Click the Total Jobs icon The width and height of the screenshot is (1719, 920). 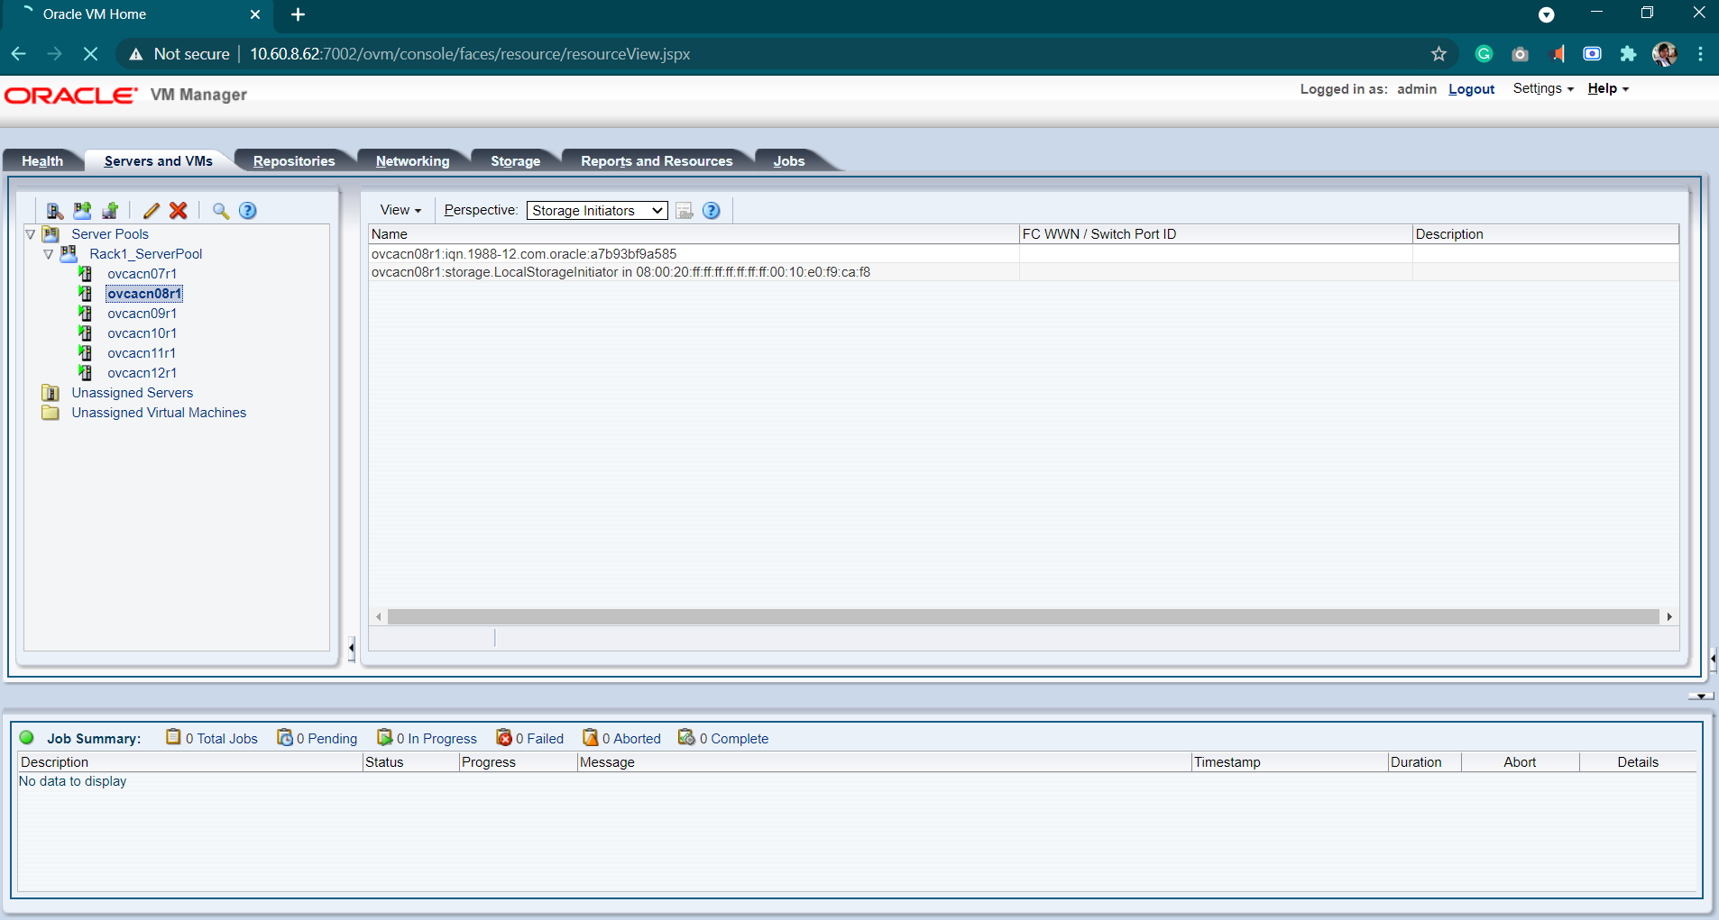click(173, 737)
